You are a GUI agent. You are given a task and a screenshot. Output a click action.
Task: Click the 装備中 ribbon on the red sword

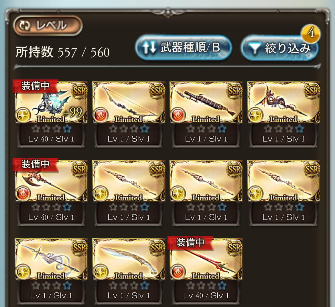click(190, 243)
